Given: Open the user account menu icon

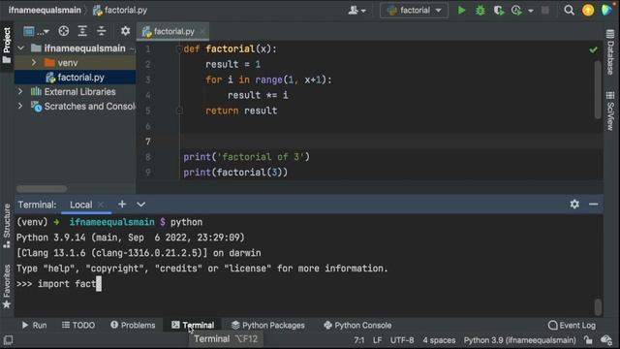Looking at the screenshot, I should pyautogui.click(x=356, y=11).
